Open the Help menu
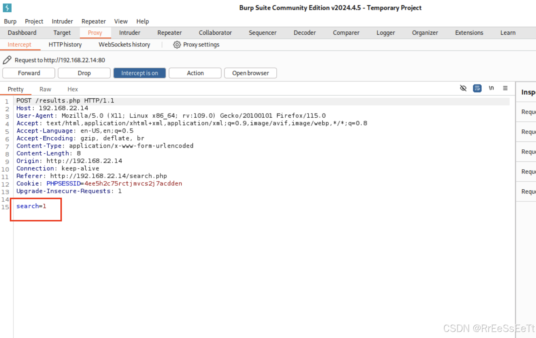Screen dimensions: 536x338 pos(143,22)
